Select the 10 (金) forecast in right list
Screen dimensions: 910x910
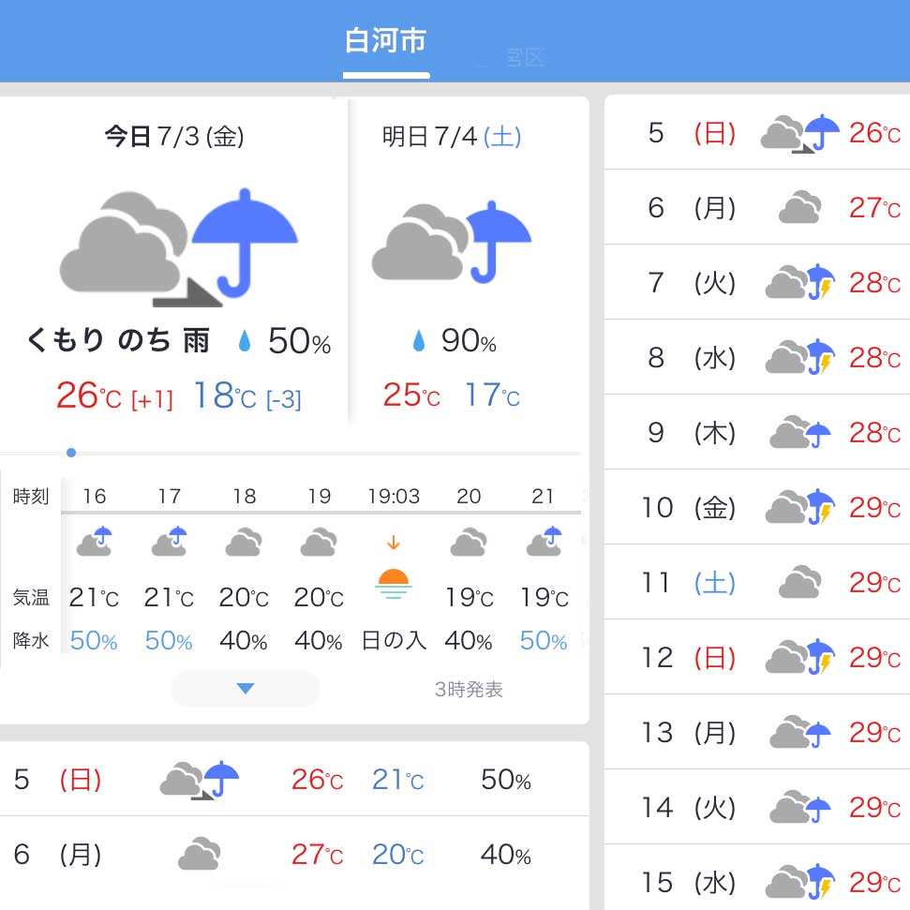pos(757,507)
